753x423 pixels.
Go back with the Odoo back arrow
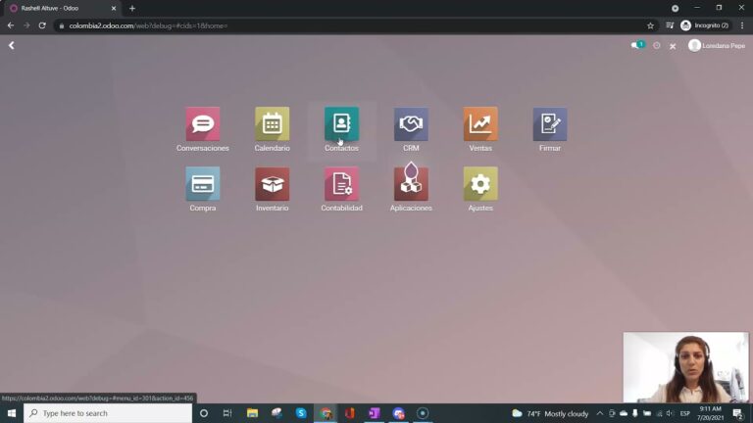click(12, 46)
